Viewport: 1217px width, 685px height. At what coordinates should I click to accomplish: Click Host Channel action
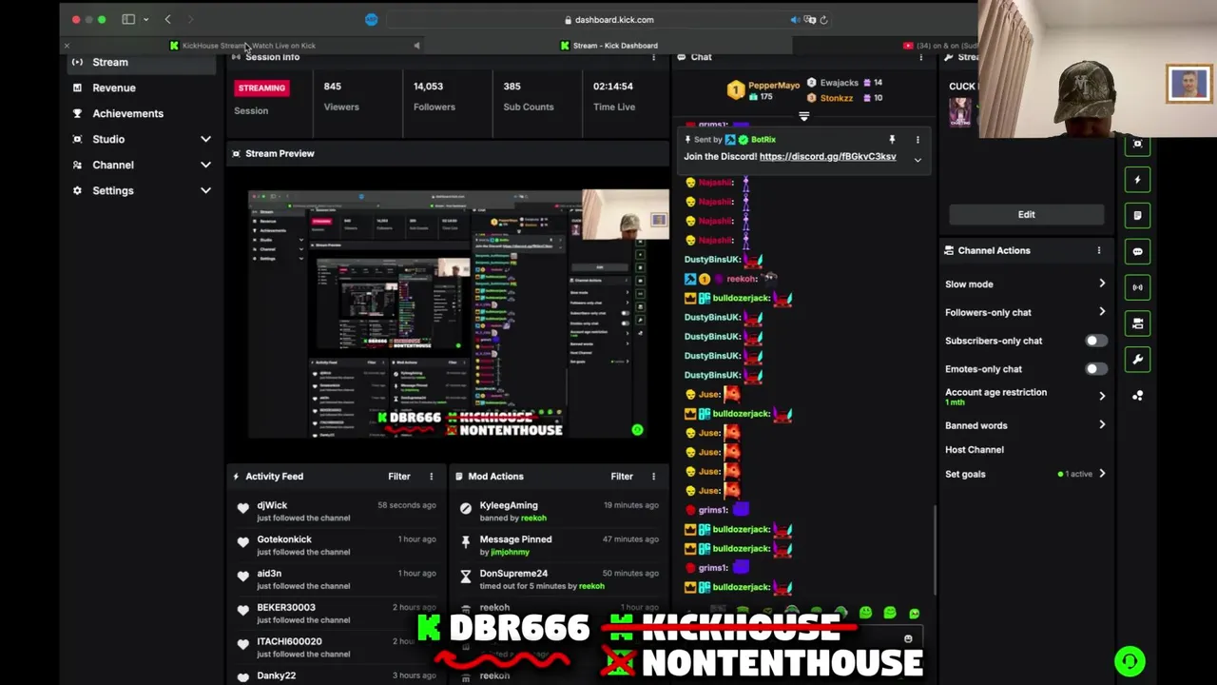[974, 449]
